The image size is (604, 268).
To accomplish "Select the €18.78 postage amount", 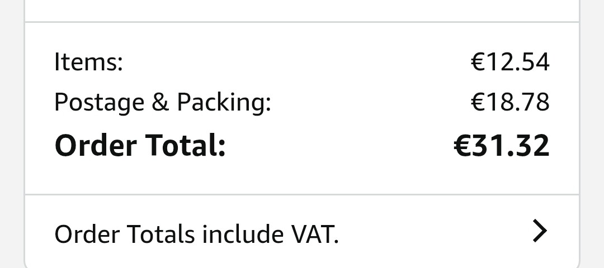I will coord(510,103).
